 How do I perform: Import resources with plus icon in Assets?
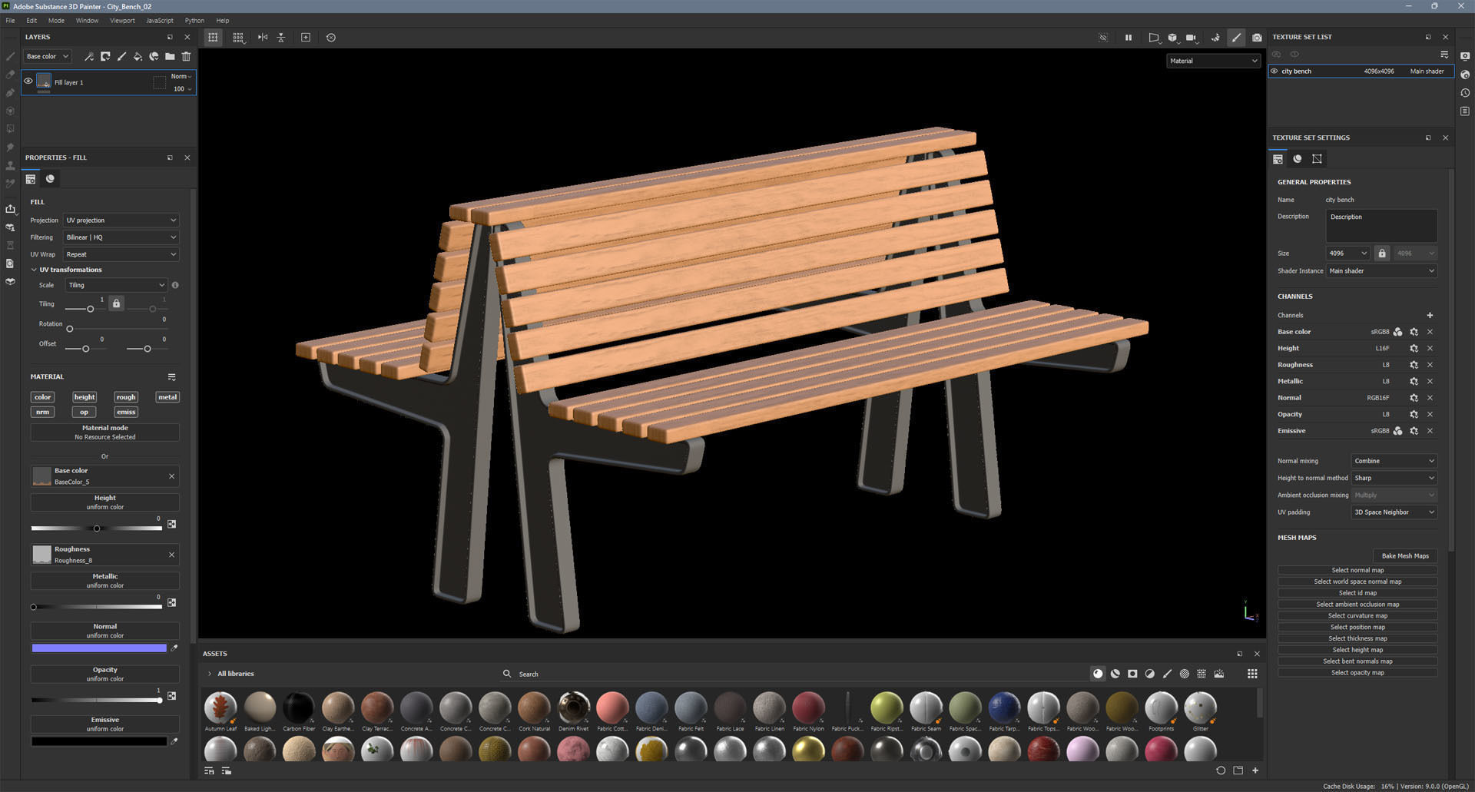tap(1255, 770)
